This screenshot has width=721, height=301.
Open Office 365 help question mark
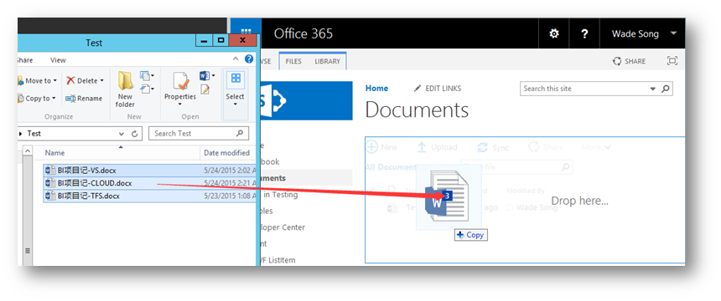[x=584, y=34]
